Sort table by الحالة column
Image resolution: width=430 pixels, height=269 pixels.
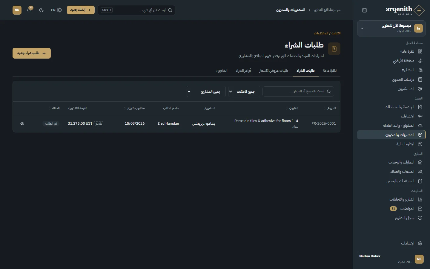(x=54, y=108)
